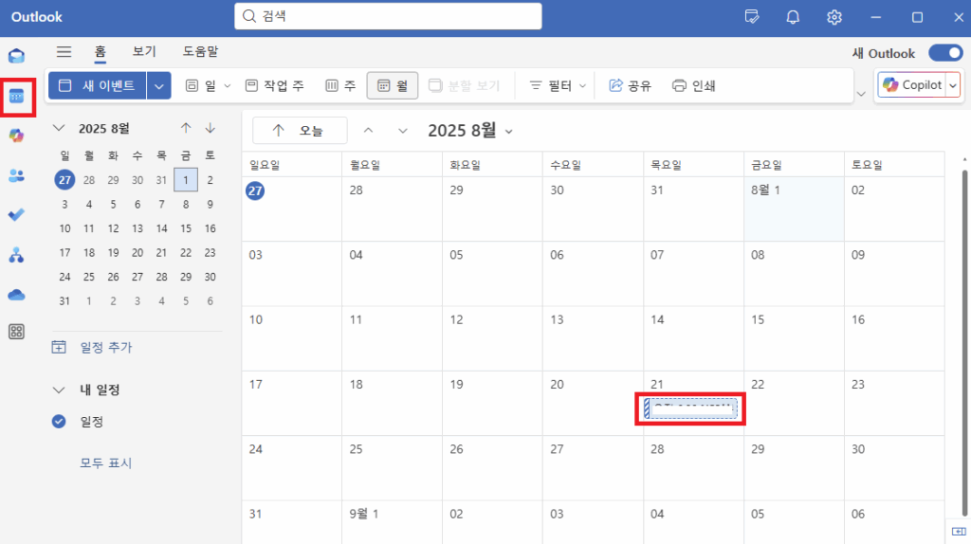Image resolution: width=971 pixels, height=544 pixels.
Task: Open the To Do checkmark icon
Action: click(x=17, y=215)
